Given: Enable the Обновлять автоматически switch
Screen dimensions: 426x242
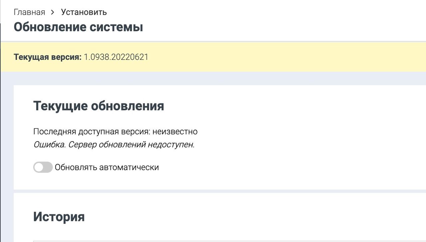Looking at the screenshot, I should pos(43,167).
